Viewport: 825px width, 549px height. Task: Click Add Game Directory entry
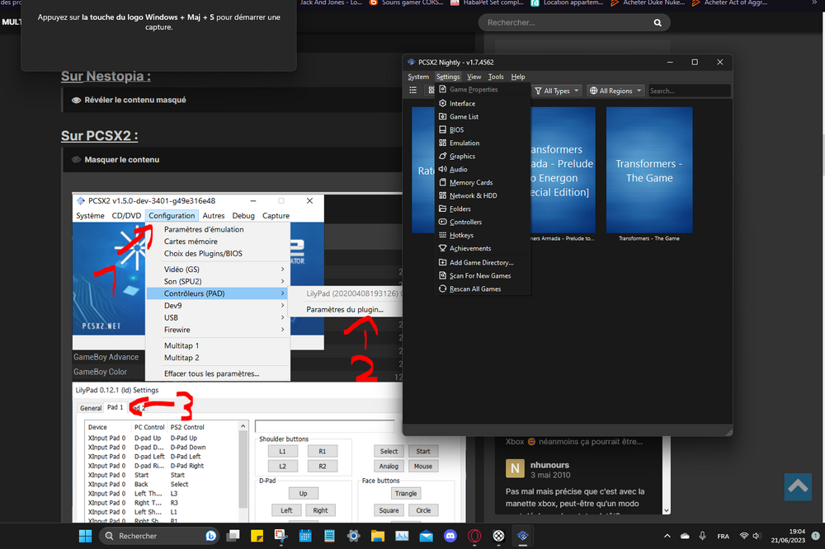481,262
